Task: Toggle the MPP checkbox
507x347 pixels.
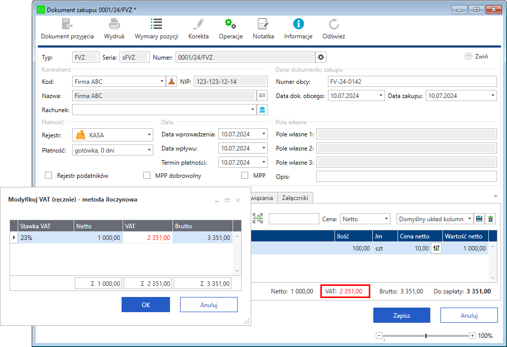Action: click(245, 176)
